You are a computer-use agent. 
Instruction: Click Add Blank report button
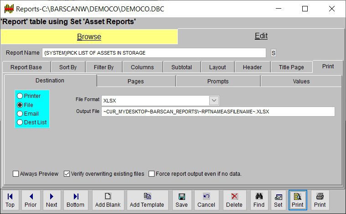pyautogui.click(x=108, y=200)
